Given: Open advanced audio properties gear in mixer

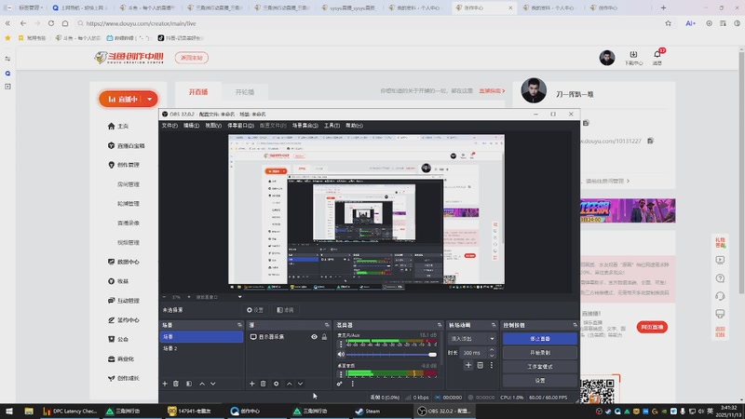Looking at the screenshot, I should point(339,384).
